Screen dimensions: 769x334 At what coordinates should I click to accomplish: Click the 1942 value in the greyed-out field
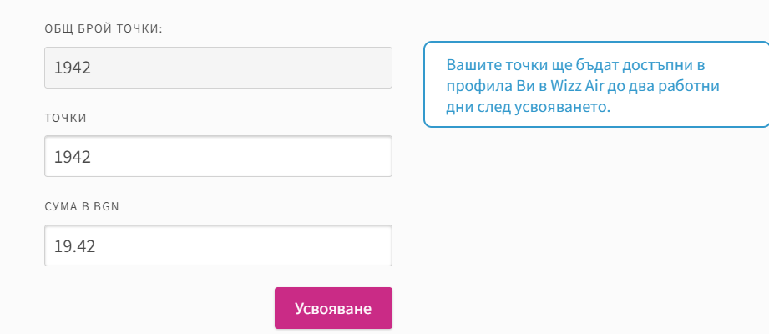(x=72, y=68)
